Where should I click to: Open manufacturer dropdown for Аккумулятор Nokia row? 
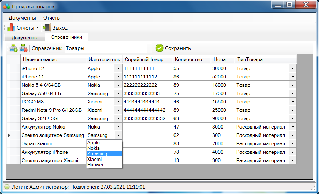[118, 127]
